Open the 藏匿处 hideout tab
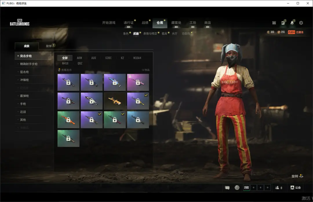 (176, 23)
